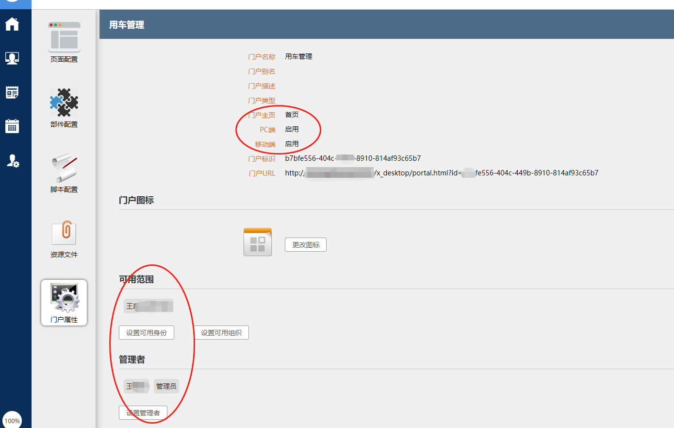Open the user settings icon in sidebar
Image resolution: width=674 pixels, height=428 pixels.
[13, 161]
